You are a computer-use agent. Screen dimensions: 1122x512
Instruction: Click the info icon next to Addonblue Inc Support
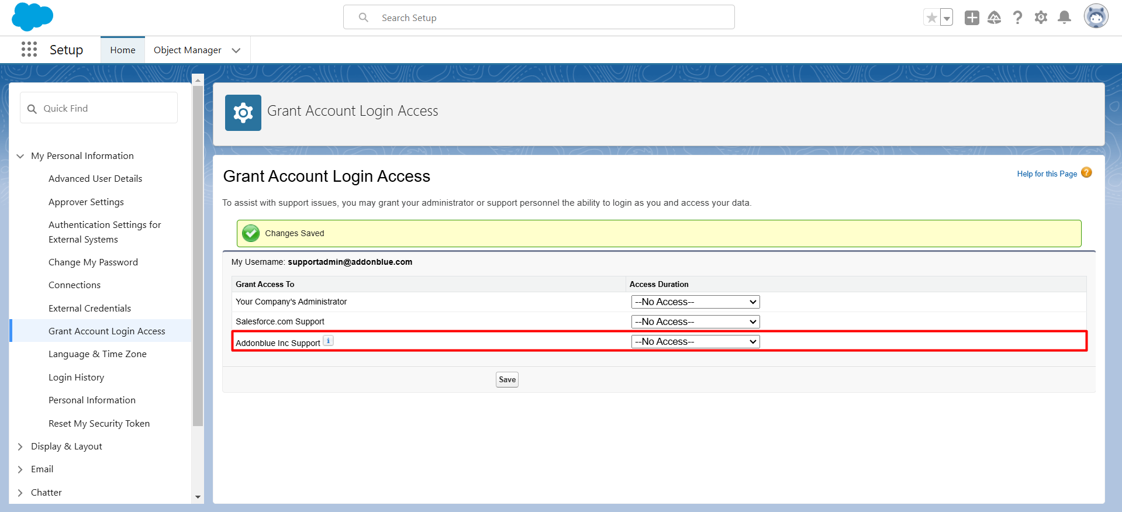[329, 341]
